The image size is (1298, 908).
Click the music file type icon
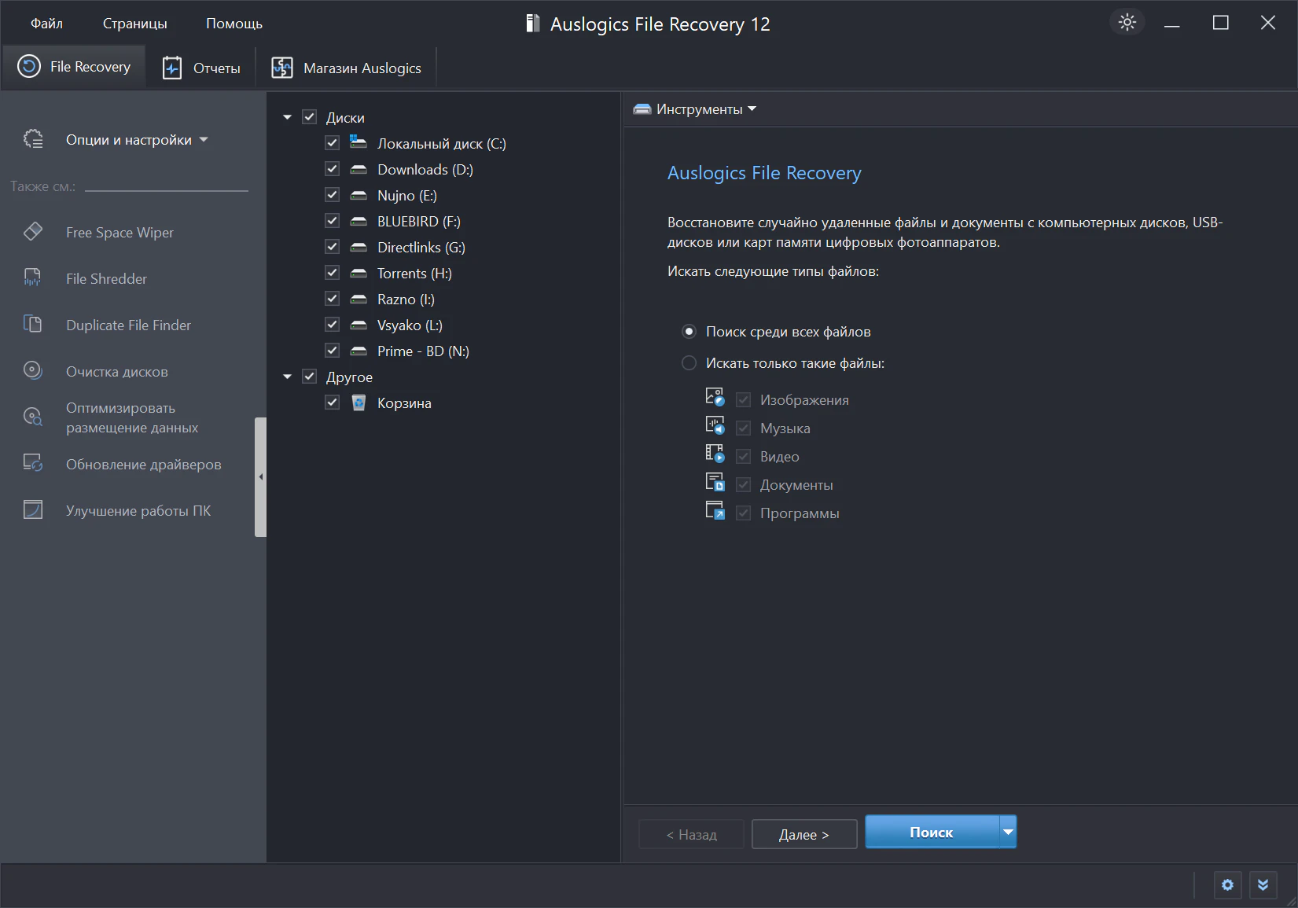(715, 425)
